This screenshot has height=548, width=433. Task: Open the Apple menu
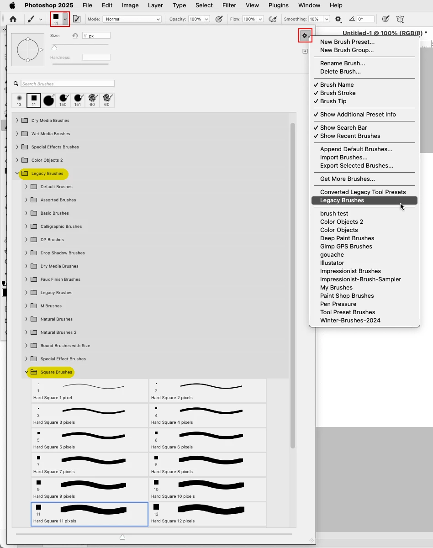[x=12, y=5]
